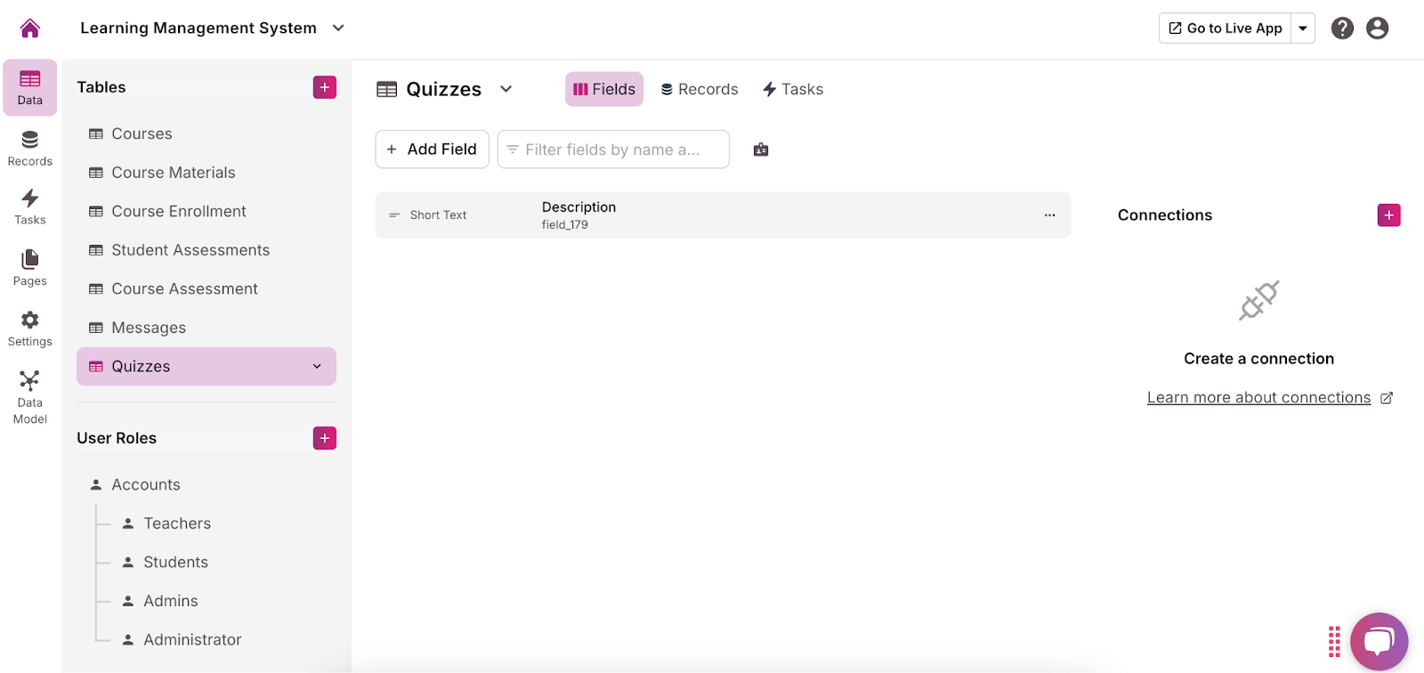The width and height of the screenshot is (1424, 673).
Task: Click the Add Field button
Action: coord(433,150)
